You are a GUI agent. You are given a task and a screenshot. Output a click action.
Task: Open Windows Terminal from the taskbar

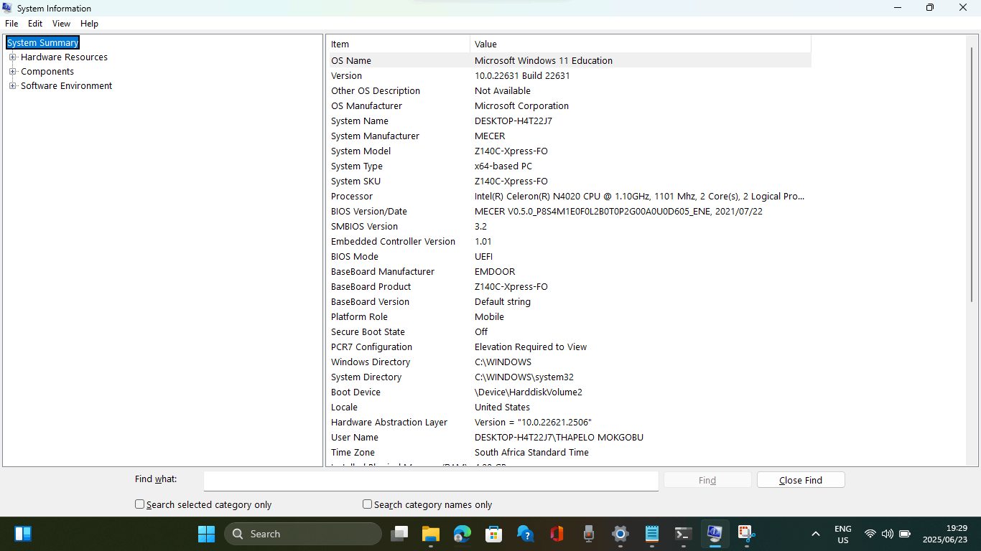coord(683,534)
